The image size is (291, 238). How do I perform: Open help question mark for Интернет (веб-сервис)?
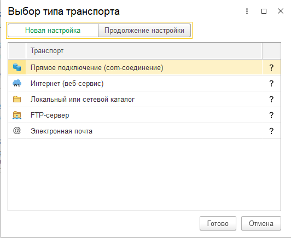click(271, 84)
